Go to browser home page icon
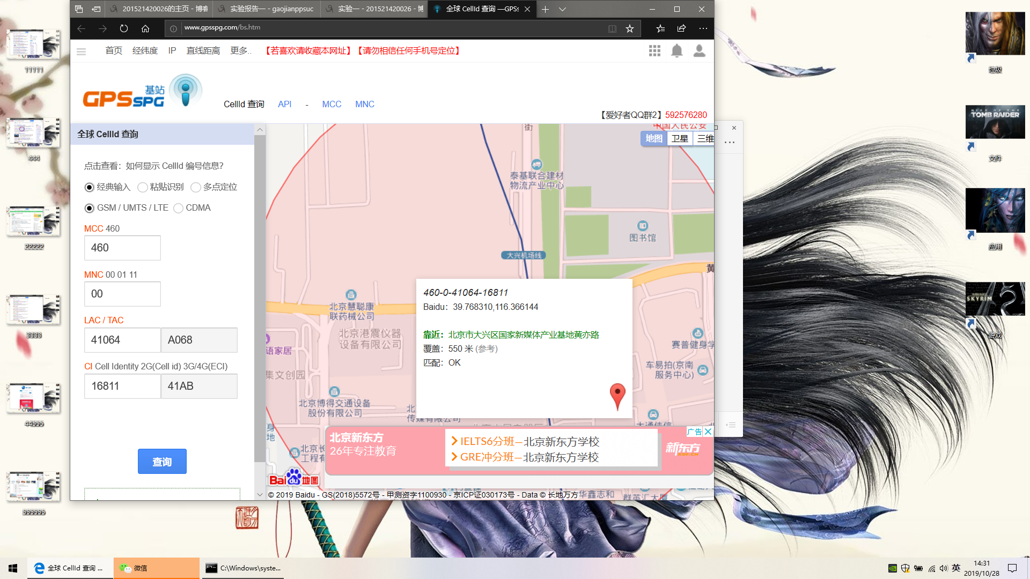The image size is (1030, 579). [145, 28]
